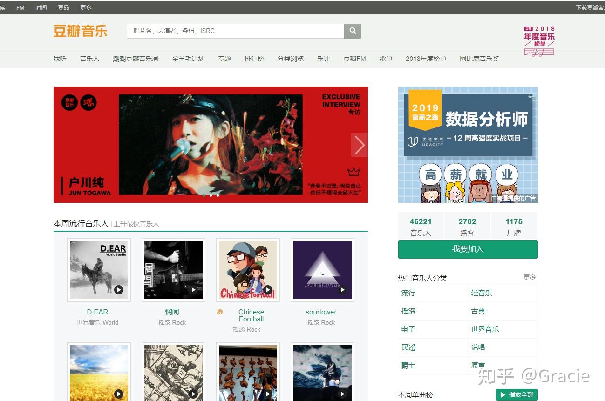
Task: Play the D.EAR artist track
Action: pyautogui.click(x=119, y=290)
